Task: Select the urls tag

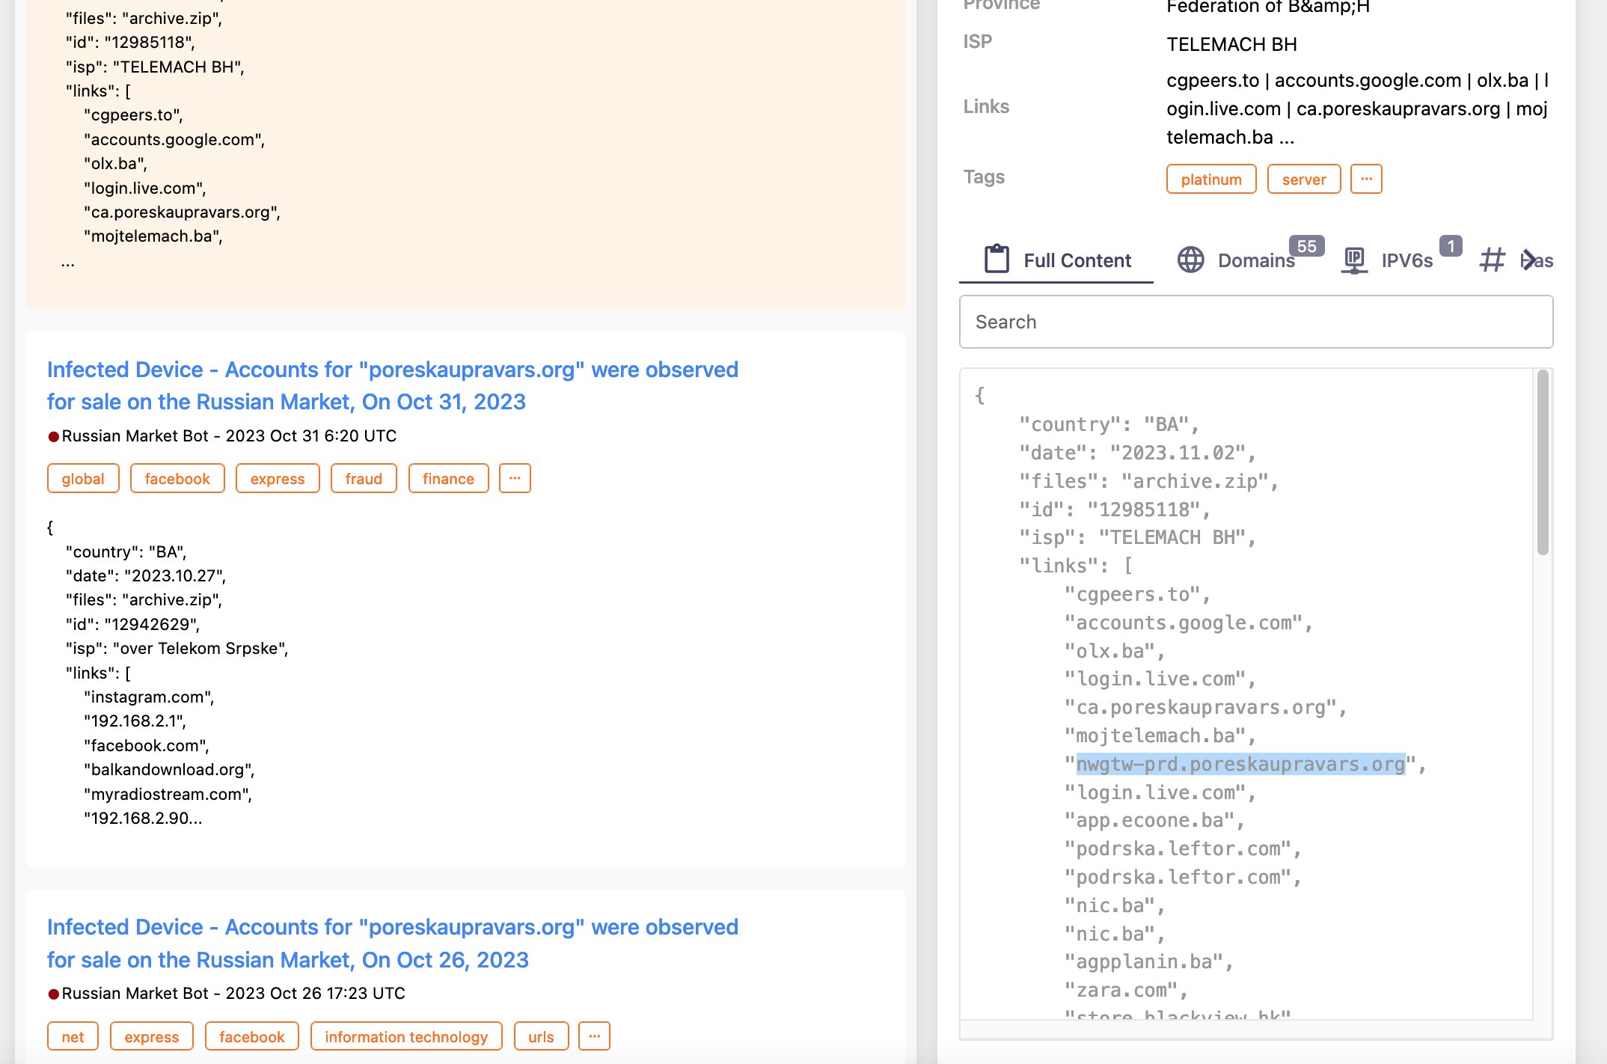Action: (541, 1036)
